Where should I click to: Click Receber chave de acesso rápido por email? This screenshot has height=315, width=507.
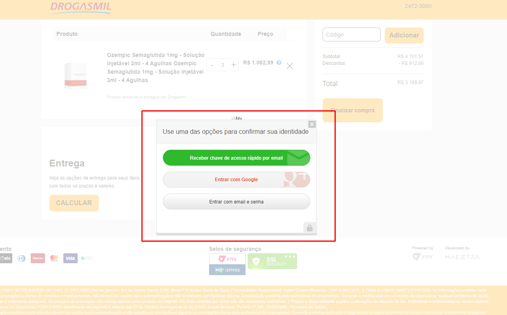[237, 158]
